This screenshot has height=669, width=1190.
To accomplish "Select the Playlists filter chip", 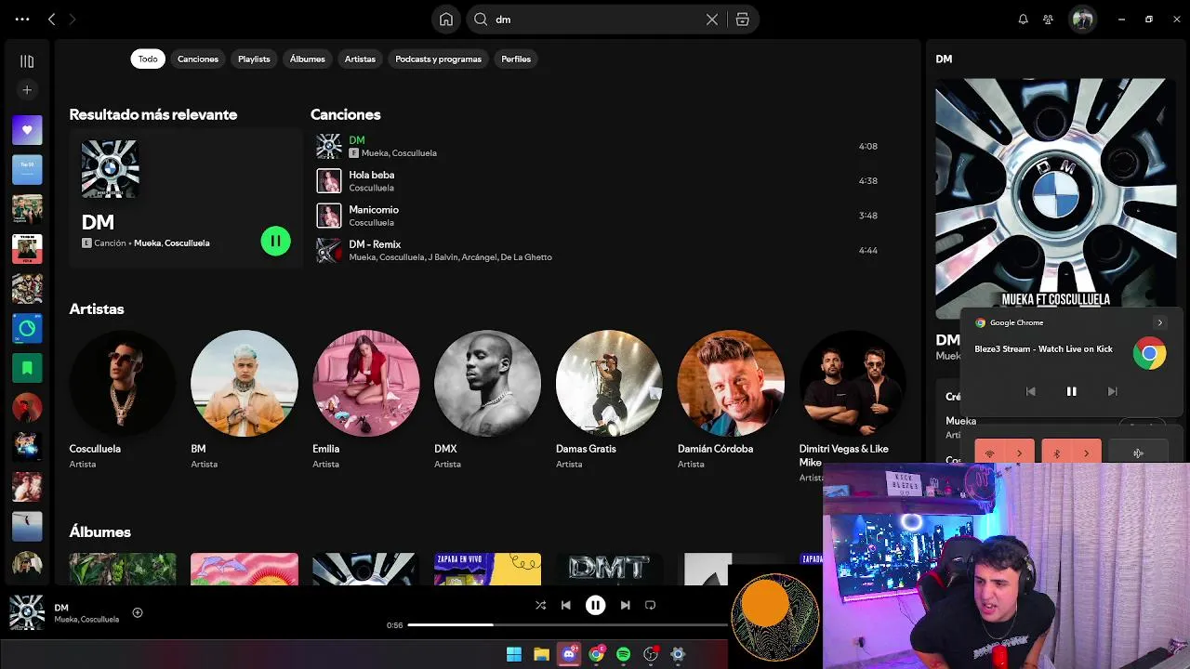I will click(254, 59).
